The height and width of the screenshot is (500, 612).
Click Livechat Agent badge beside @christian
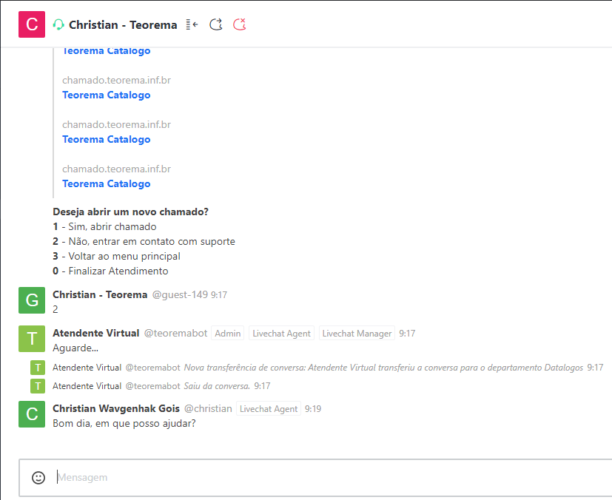coord(269,409)
